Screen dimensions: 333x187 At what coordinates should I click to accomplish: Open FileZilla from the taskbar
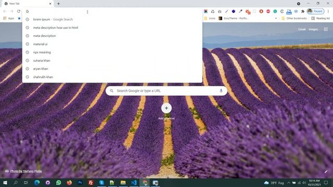pos(91,182)
